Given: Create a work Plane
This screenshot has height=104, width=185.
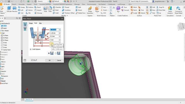Looking at the screenshot, I should 97,10.
